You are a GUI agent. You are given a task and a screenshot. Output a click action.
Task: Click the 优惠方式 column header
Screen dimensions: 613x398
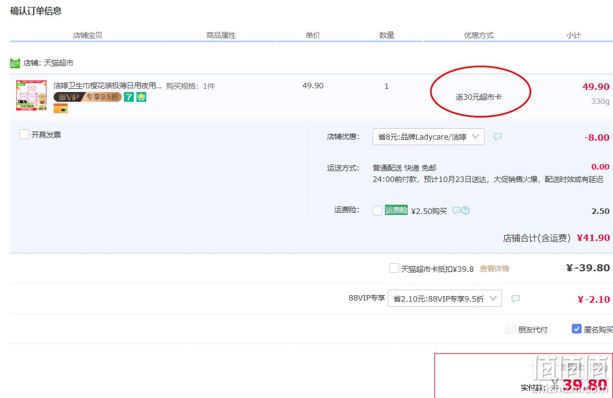479,35
